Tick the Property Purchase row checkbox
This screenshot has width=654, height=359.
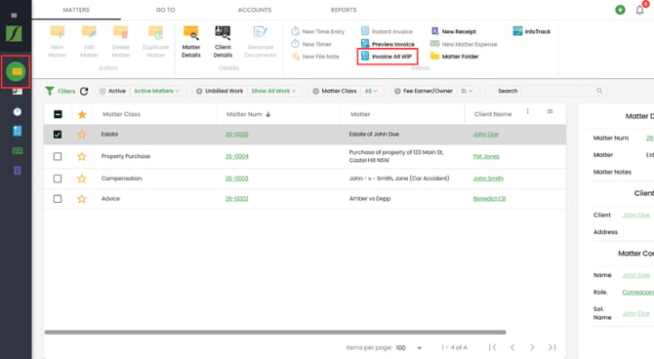tap(58, 156)
